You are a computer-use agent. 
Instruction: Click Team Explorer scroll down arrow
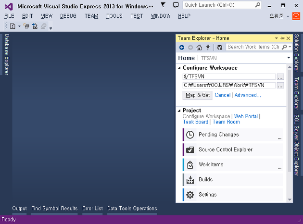[290, 199]
